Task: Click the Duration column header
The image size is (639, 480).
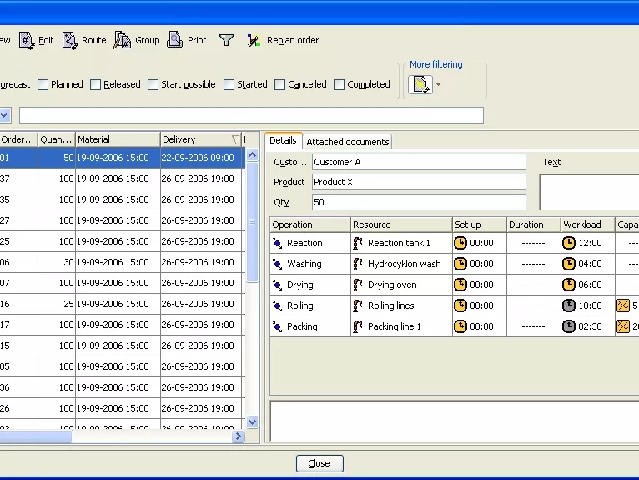Action: pos(533,225)
